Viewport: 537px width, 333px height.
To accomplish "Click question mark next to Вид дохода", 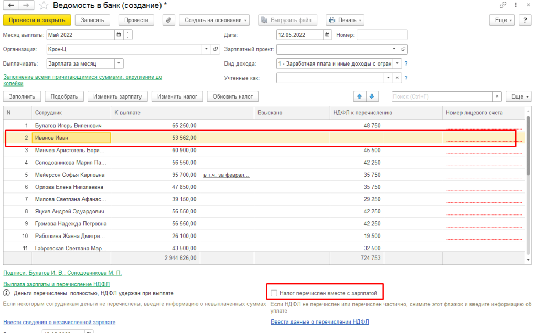I will [406, 63].
